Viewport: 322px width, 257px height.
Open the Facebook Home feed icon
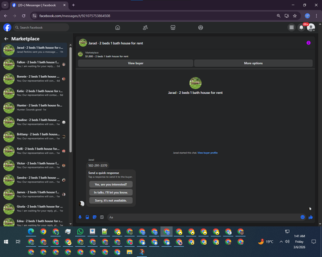click(x=117, y=28)
